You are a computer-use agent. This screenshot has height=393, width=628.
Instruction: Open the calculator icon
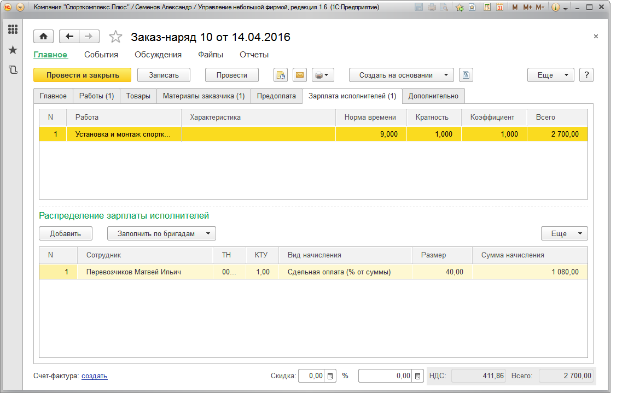pyautogui.click(x=487, y=7)
